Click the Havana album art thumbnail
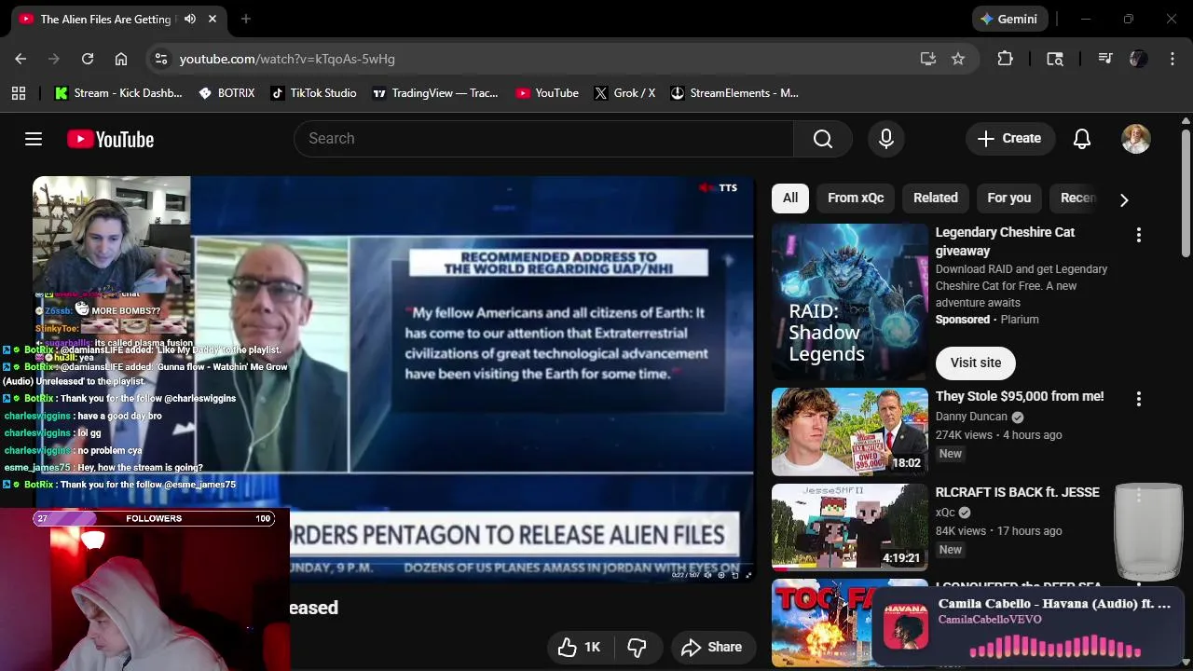1193x671 pixels. 906,625
